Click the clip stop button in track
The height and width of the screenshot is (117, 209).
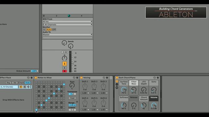pos(44,16)
